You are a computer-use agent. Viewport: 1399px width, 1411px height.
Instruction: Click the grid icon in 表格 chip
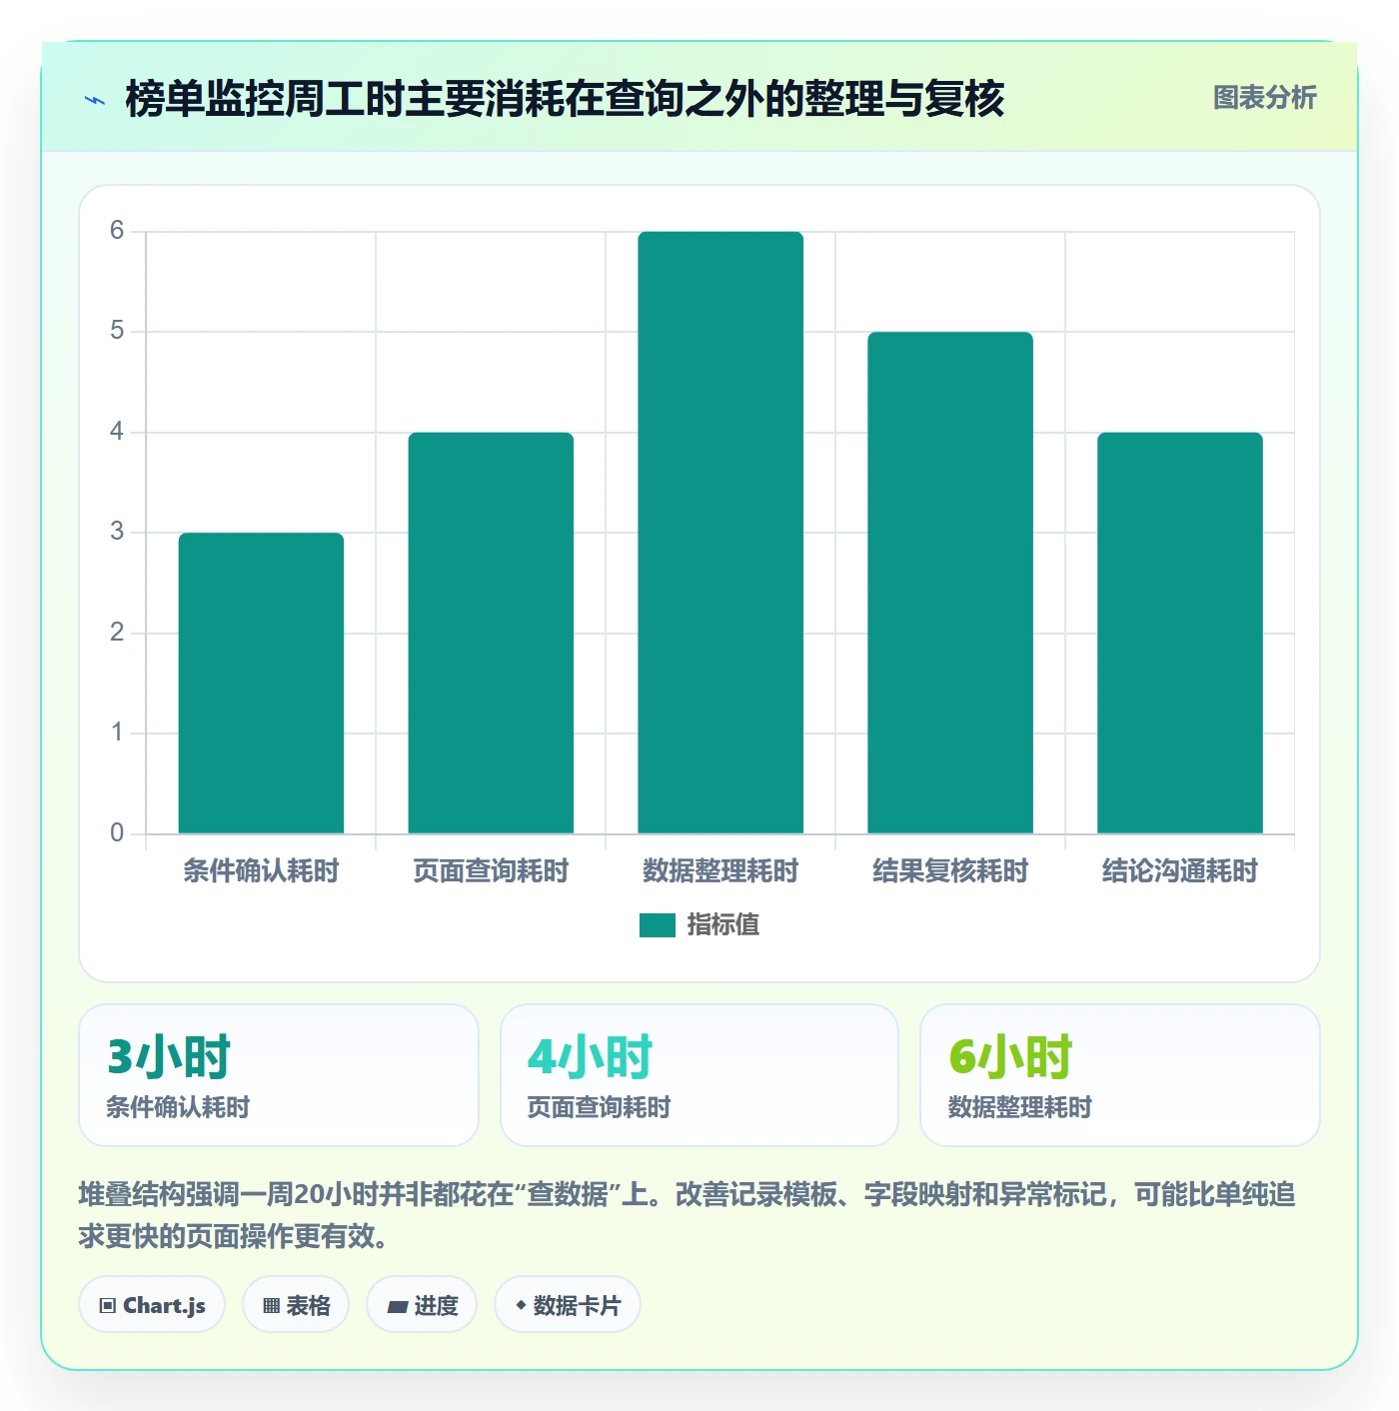tap(271, 1306)
